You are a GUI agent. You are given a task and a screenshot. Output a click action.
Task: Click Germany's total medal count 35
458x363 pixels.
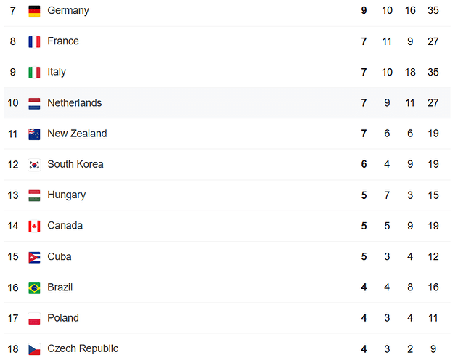pos(433,10)
